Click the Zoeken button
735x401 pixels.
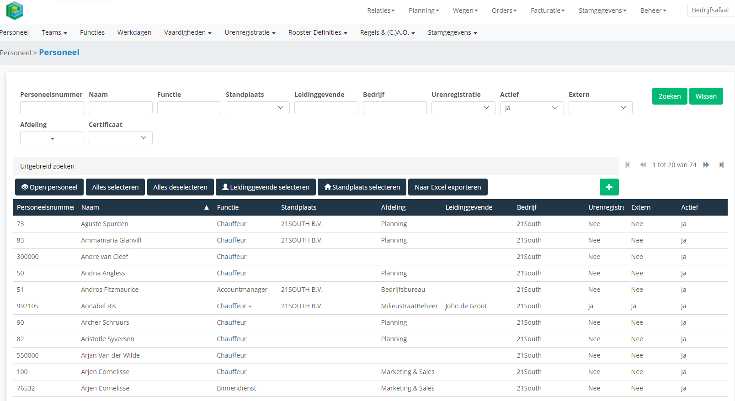click(x=670, y=96)
